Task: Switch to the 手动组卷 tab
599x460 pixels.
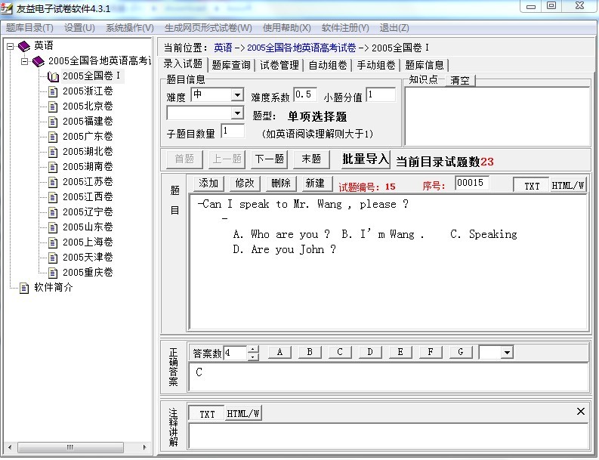Action: 376,65
